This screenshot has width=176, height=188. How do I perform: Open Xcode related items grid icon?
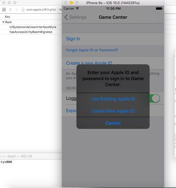pos(4,10)
